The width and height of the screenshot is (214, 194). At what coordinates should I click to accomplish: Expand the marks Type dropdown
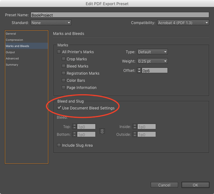(152, 52)
